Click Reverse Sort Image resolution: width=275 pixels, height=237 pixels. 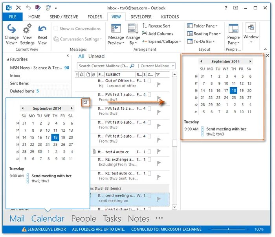(156, 26)
